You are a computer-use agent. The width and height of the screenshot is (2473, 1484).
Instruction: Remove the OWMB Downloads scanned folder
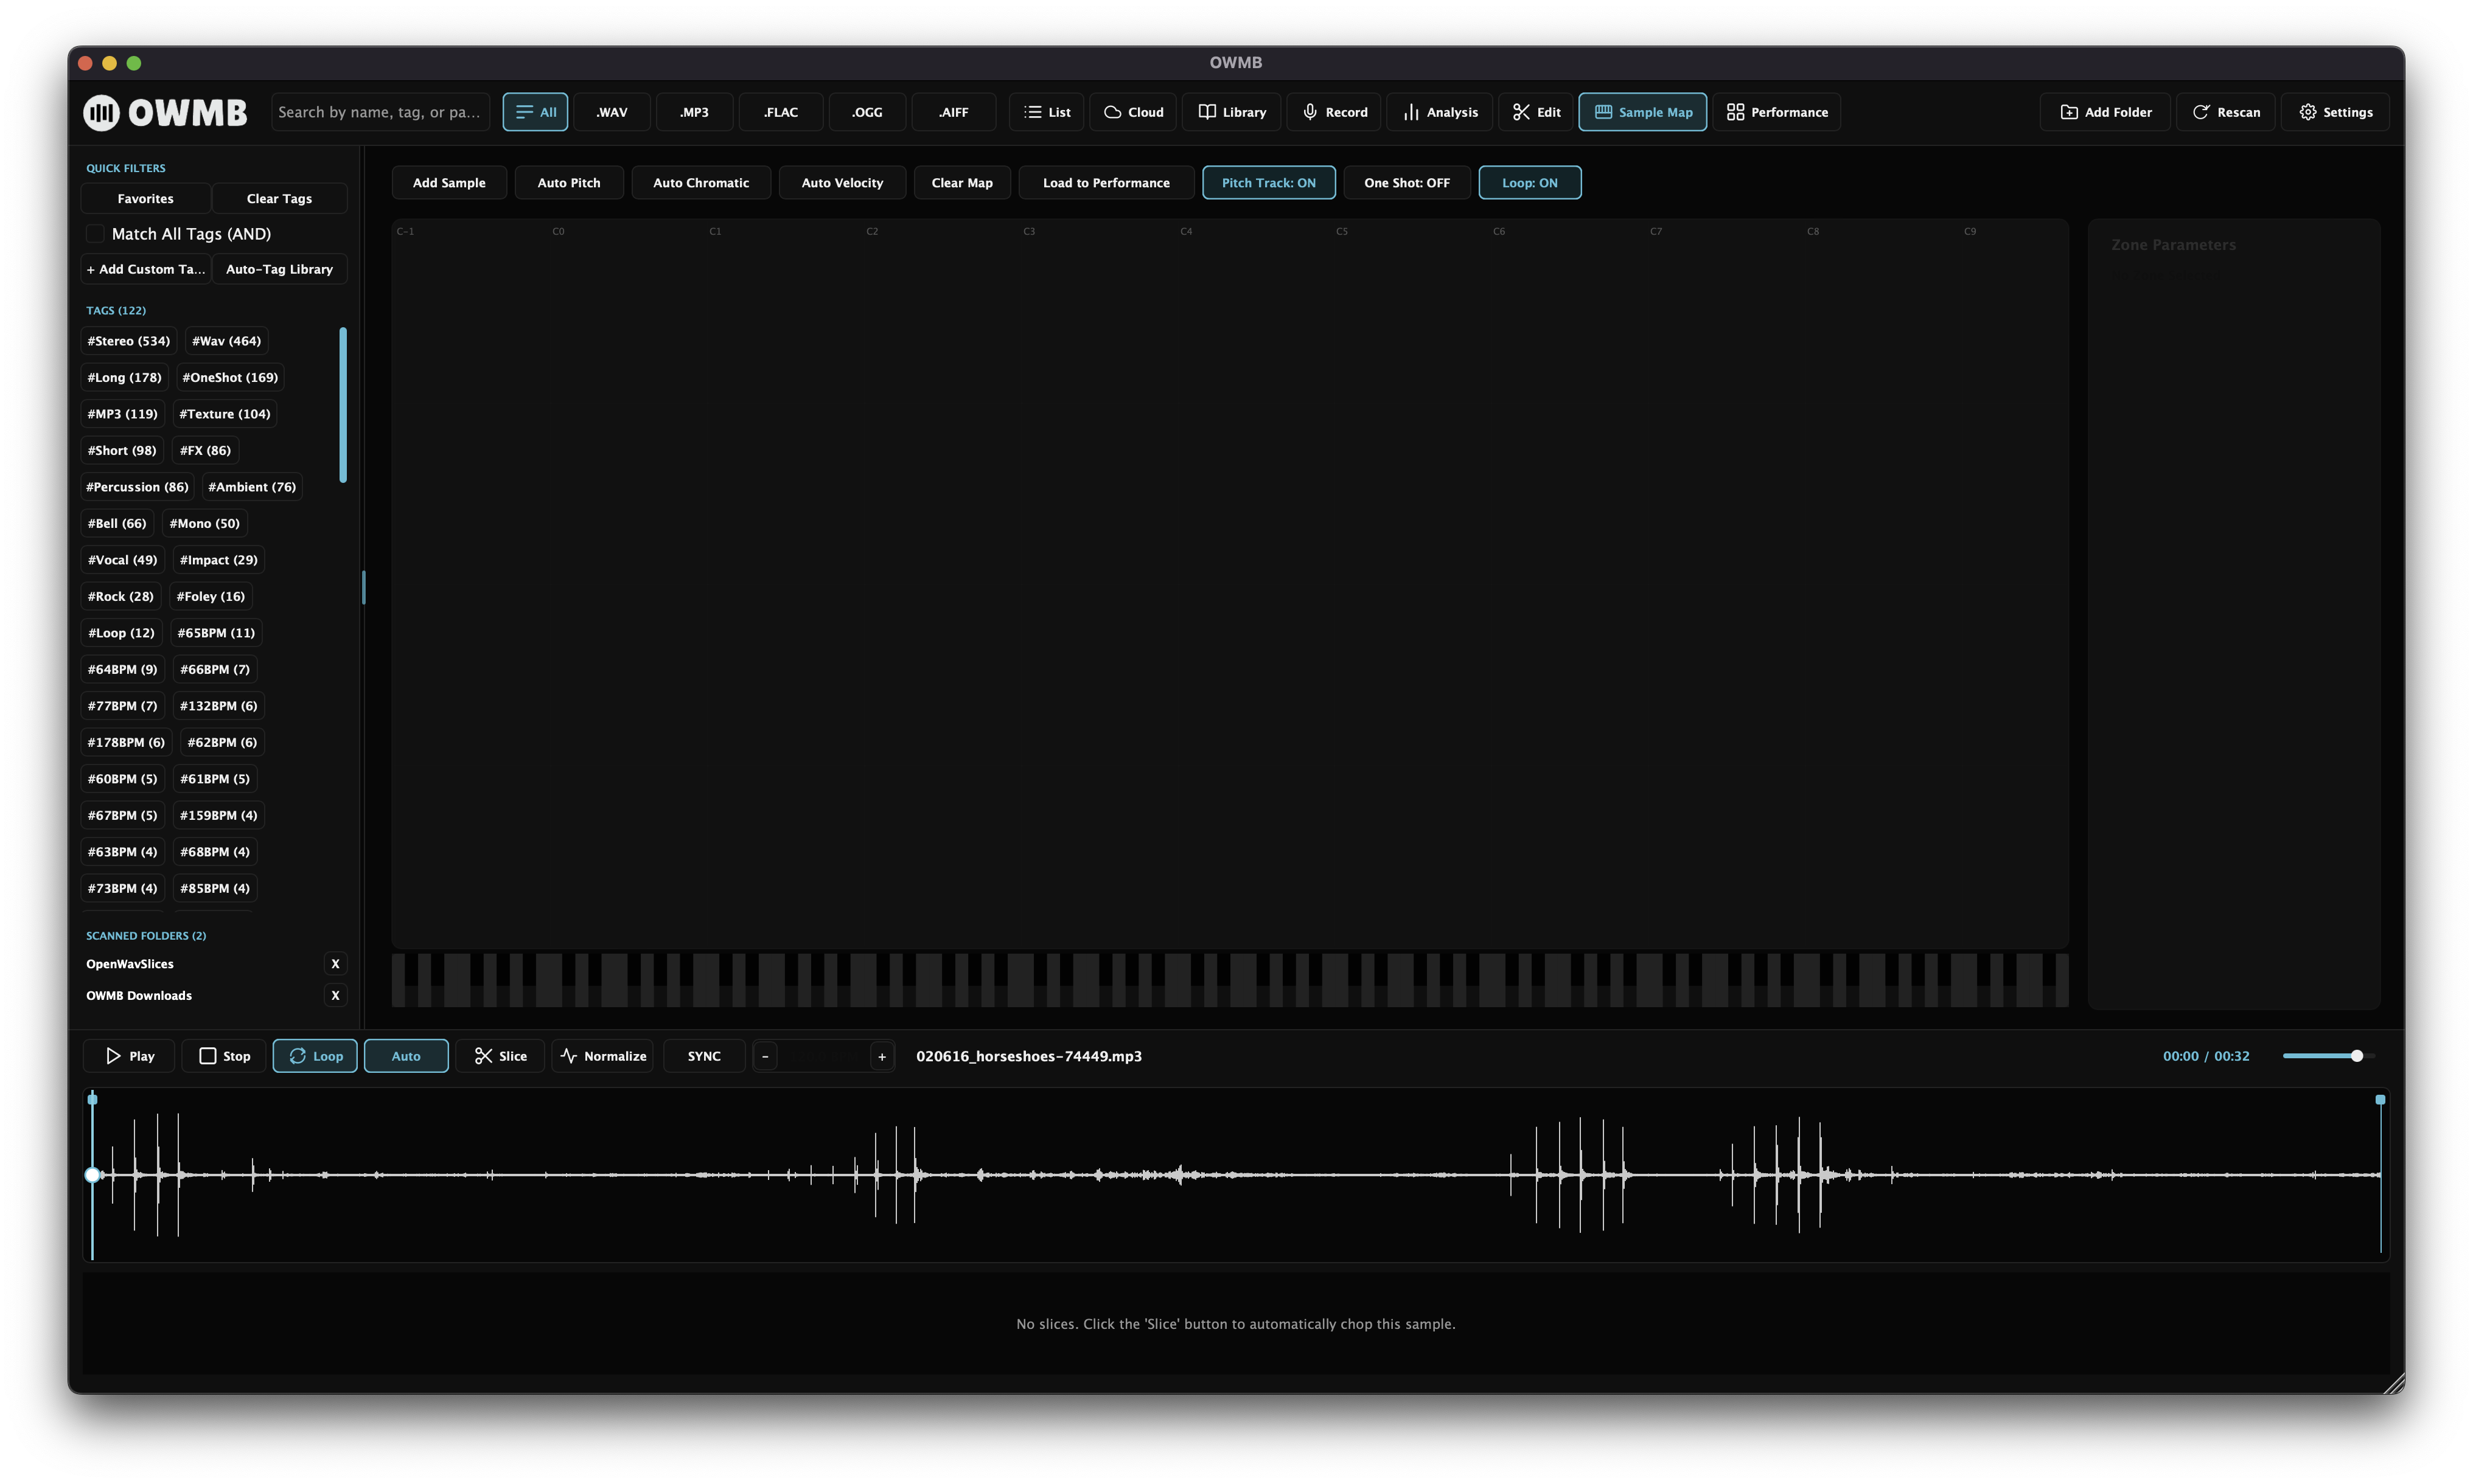coord(335,995)
